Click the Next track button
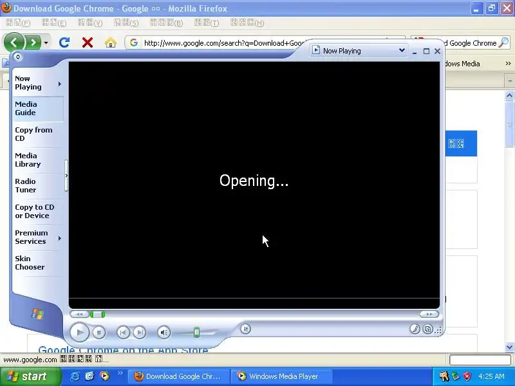The image size is (515, 386). point(140,333)
